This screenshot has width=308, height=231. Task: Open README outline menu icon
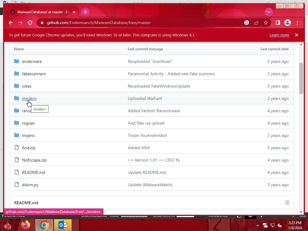pos(287,202)
